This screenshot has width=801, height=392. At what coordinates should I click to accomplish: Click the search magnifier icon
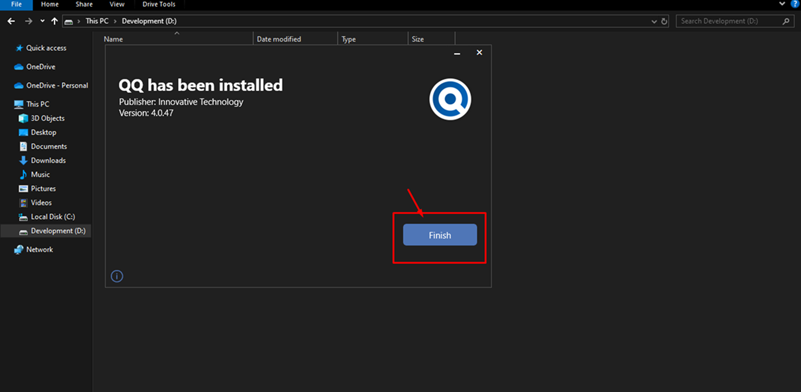click(x=786, y=21)
